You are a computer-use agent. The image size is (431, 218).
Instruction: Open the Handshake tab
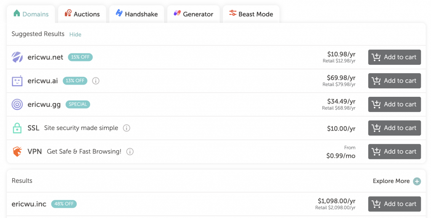tap(137, 14)
